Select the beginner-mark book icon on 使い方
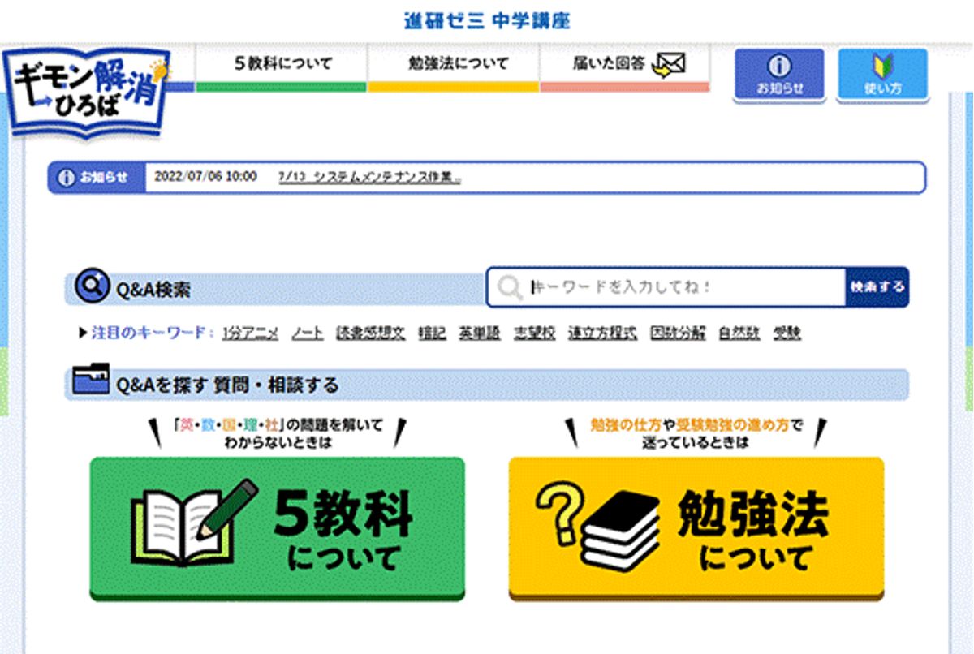This screenshot has width=974, height=654. [x=883, y=67]
